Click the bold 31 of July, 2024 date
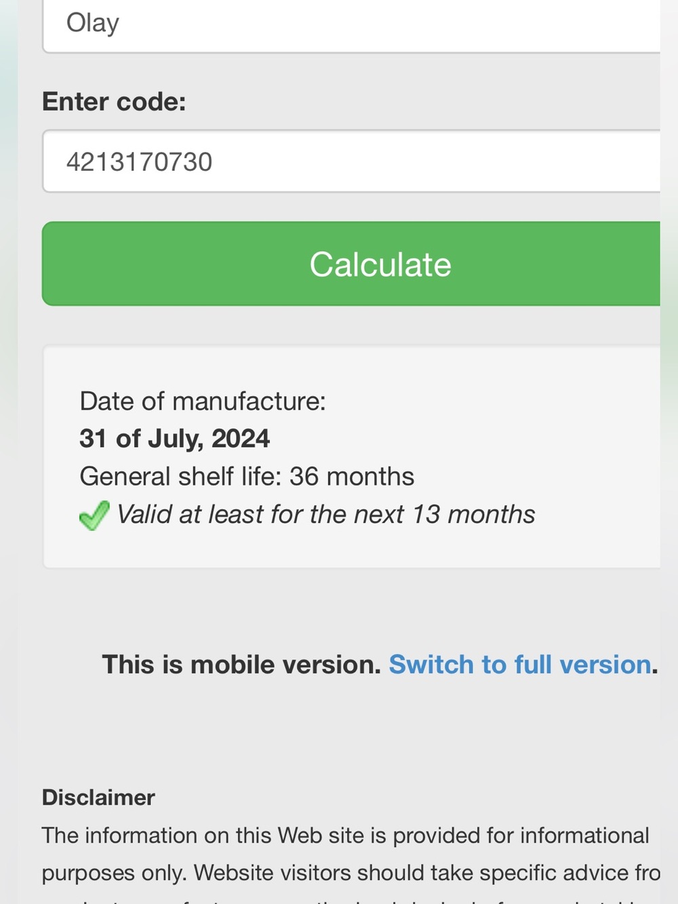The width and height of the screenshot is (678, 904). [x=174, y=439]
